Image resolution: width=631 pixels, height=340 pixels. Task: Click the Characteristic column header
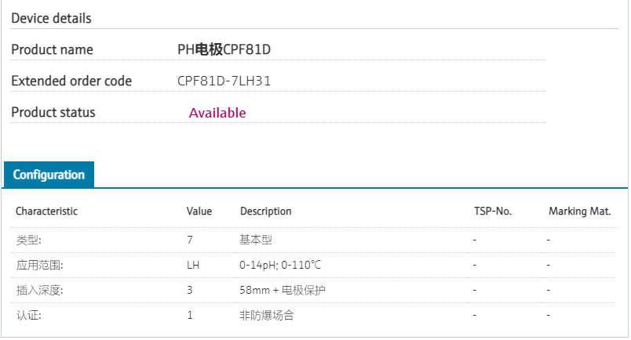pyautogui.click(x=46, y=212)
